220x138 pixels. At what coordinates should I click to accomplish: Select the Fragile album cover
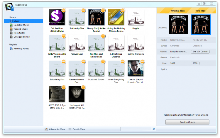(x=136, y=17)
